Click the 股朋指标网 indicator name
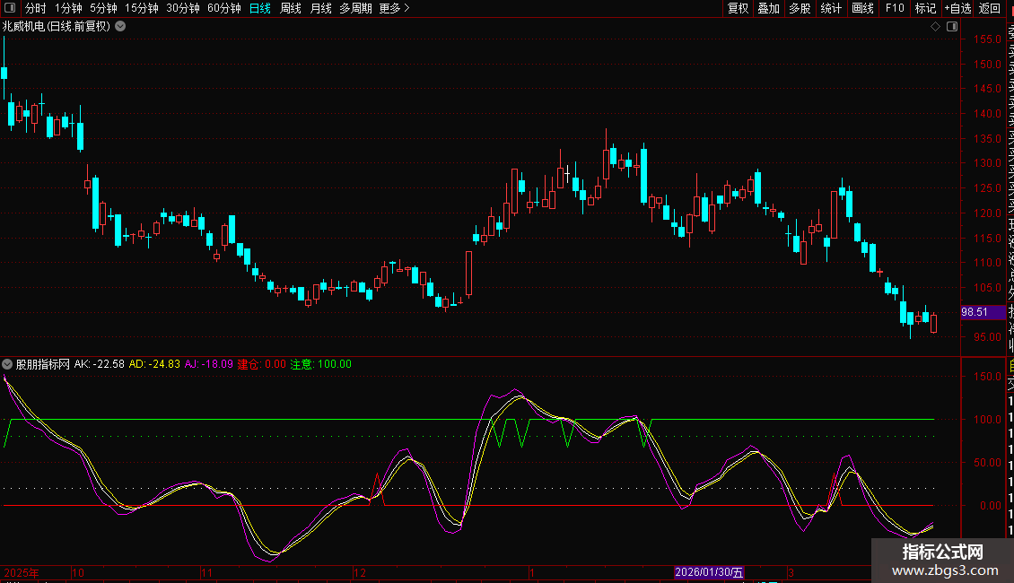1014x583 pixels. coord(43,364)
